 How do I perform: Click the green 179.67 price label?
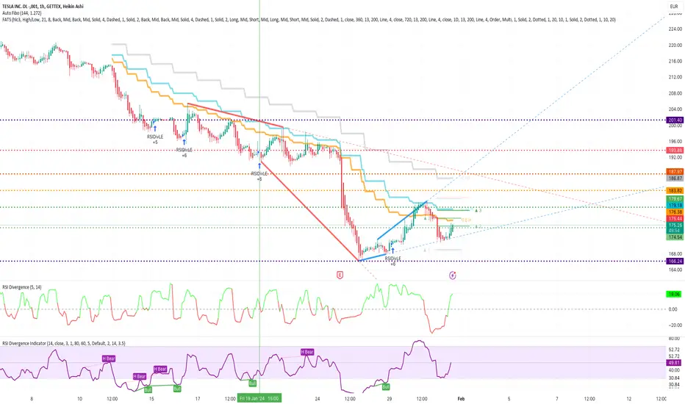pos(675,199)
